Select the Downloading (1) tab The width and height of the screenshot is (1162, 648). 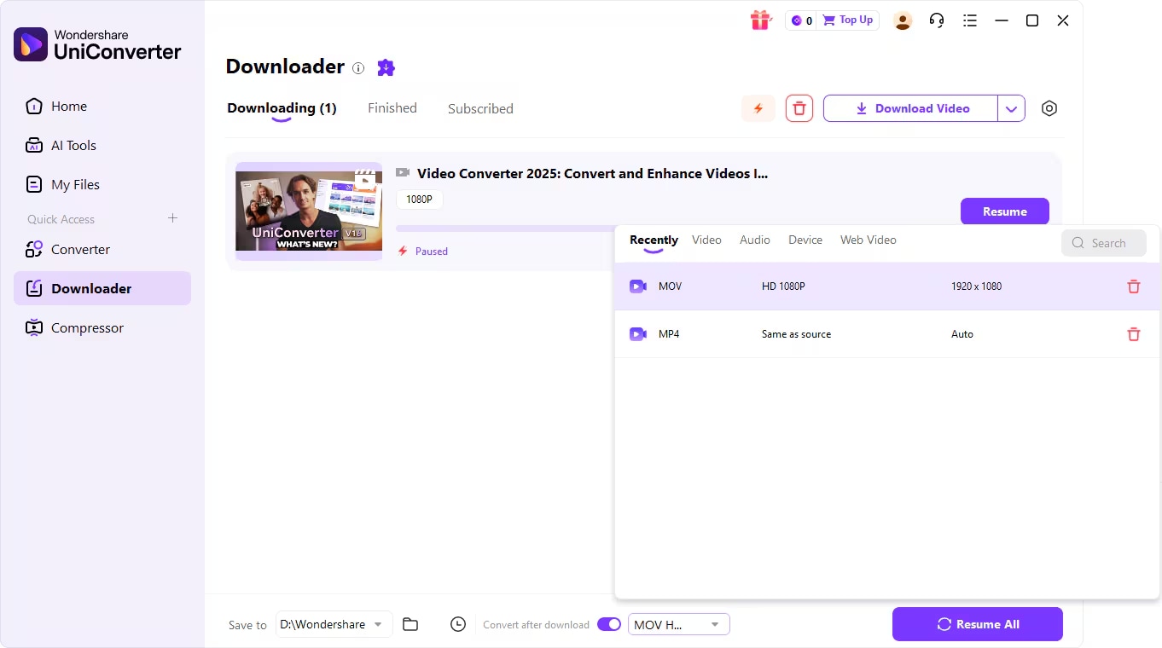coord(282,108)
